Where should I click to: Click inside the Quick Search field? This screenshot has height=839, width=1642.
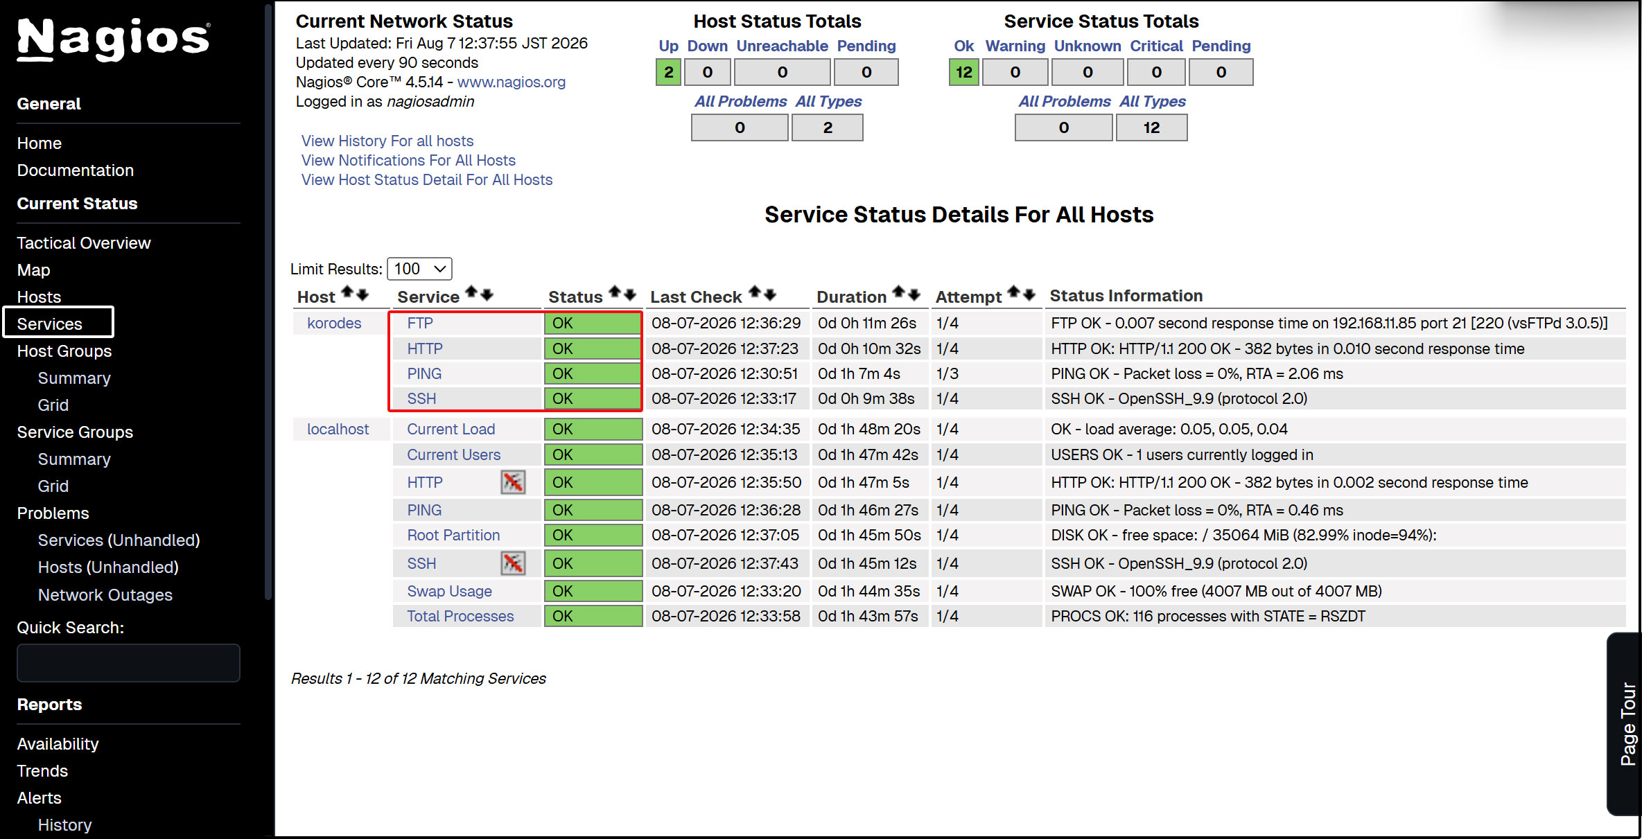[x=129, y=663]
